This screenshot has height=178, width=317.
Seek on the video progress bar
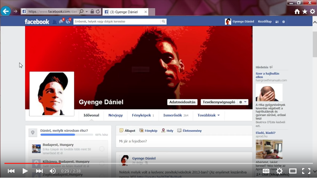[158, 163]
